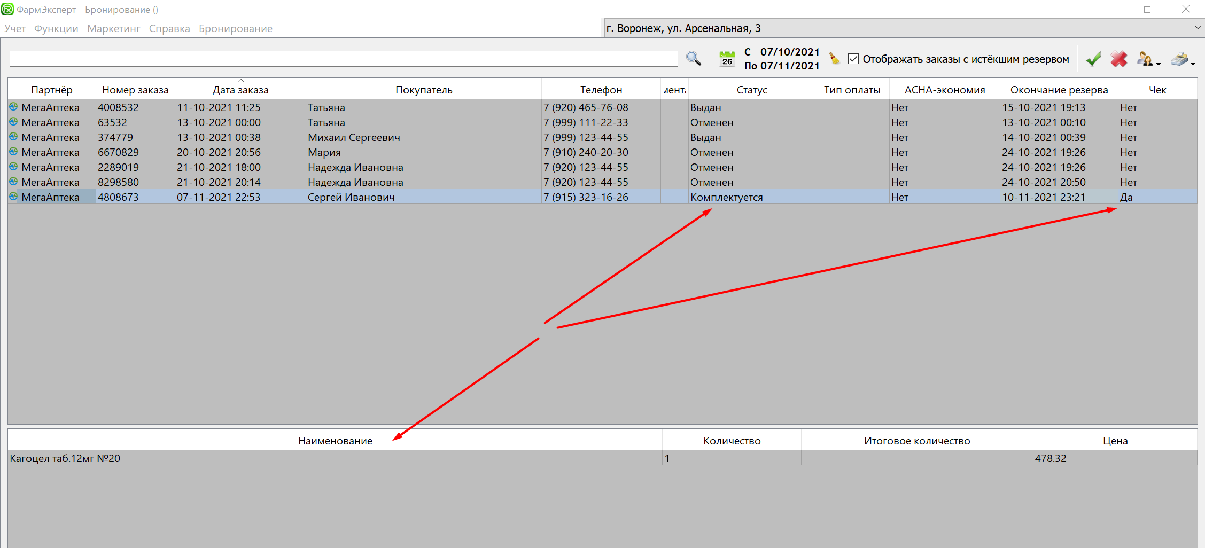
Task: Expand the cash register dropdown arrow
Action: click(1193, 64)
